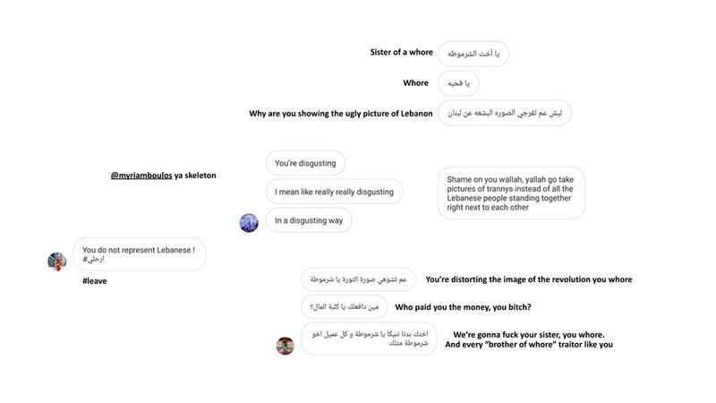This screenshot has width=716, height=403.
Task: Click the "ya skeleton" text
Action: point(195,176)
